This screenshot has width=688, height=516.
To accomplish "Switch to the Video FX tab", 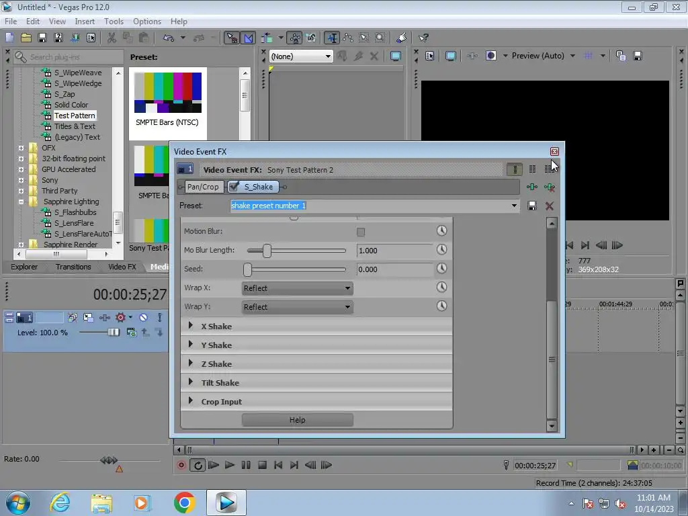I will click(x=122, y=267).
